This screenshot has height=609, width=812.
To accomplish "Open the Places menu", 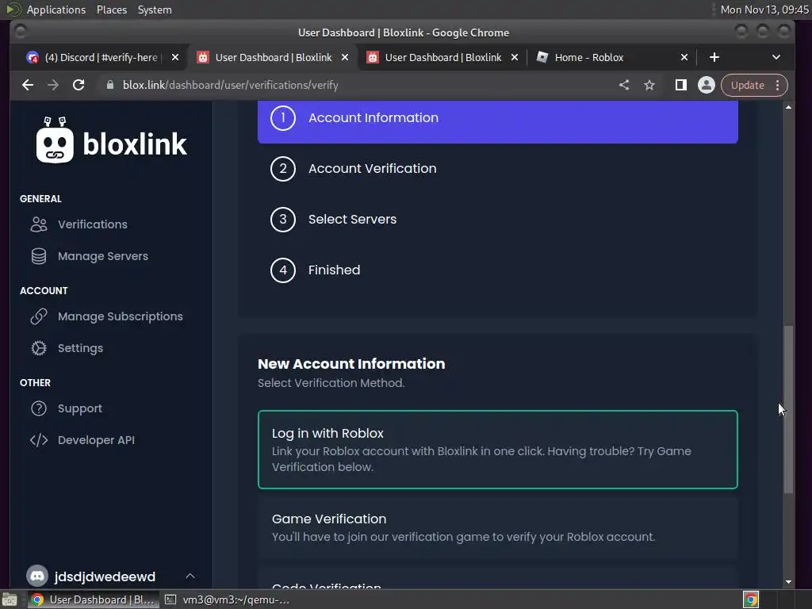I will 111,10.
